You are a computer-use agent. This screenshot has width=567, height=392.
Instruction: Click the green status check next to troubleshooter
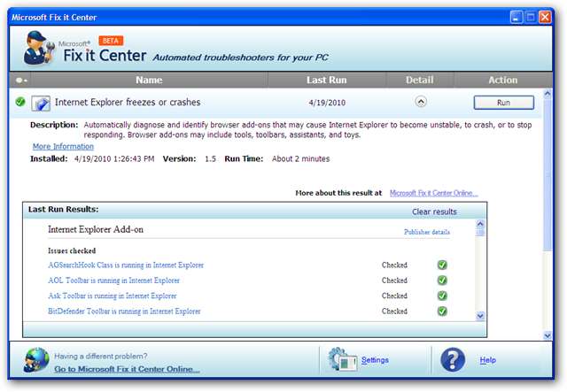coord(20,102)
